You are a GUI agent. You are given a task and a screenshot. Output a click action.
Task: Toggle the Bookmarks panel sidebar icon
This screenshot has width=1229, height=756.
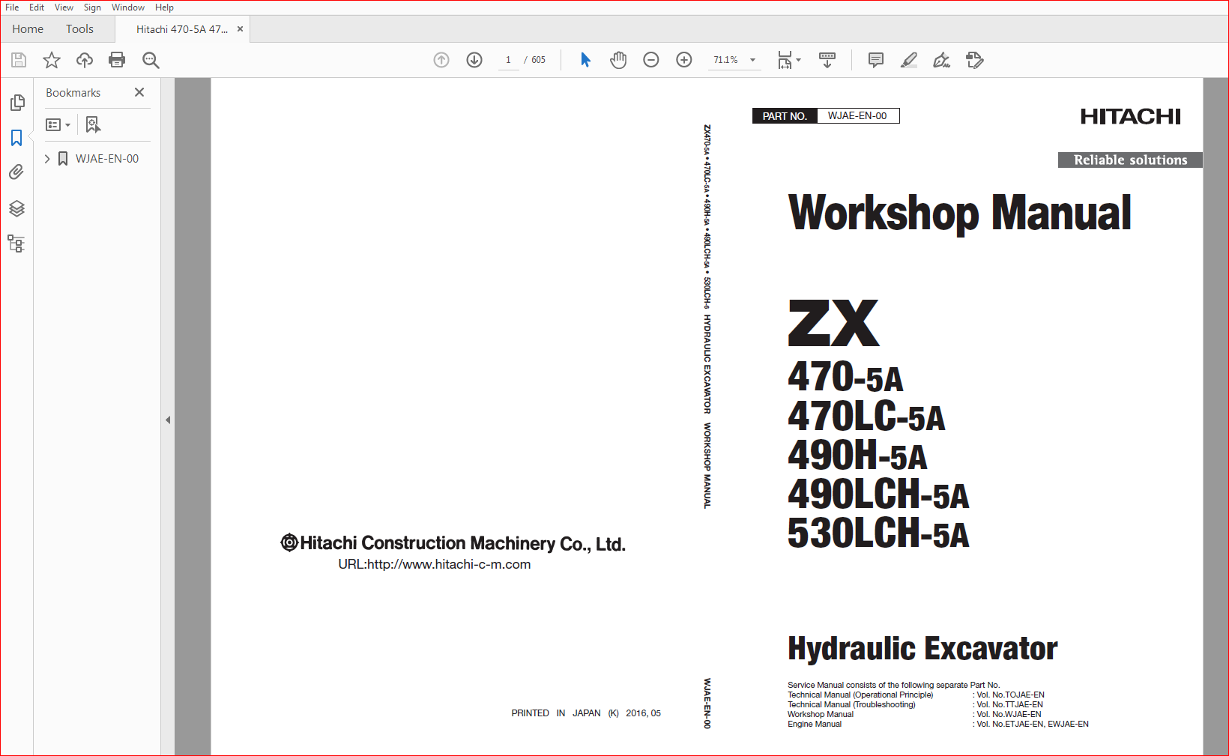16,138
